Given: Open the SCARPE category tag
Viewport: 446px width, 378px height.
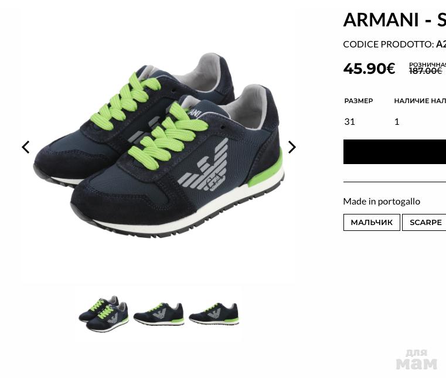Looking at the screenshot, I should tap(424, 223).
